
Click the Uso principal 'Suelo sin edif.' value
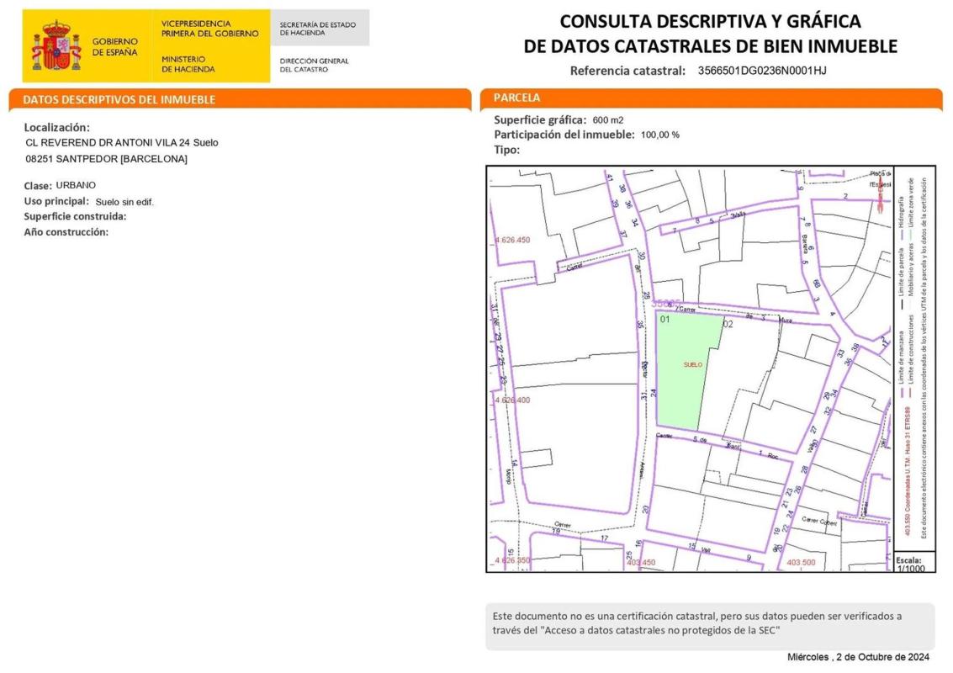click(x=124, y=202)
